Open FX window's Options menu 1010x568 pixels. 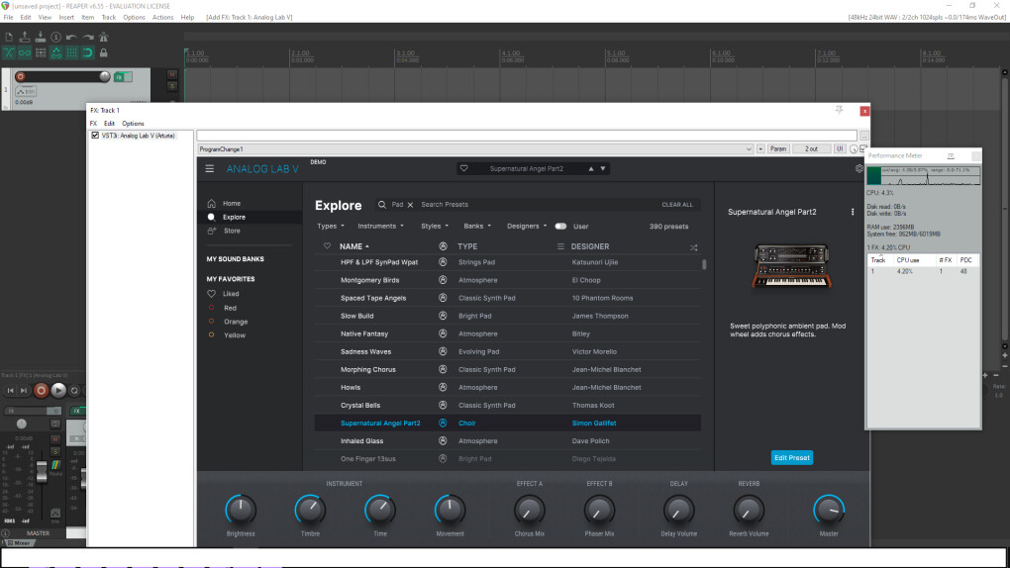point(134,123)
